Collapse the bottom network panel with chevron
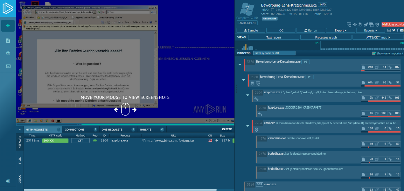The height and width of the screenshot is (191, 404). click(x=19, y=130)
